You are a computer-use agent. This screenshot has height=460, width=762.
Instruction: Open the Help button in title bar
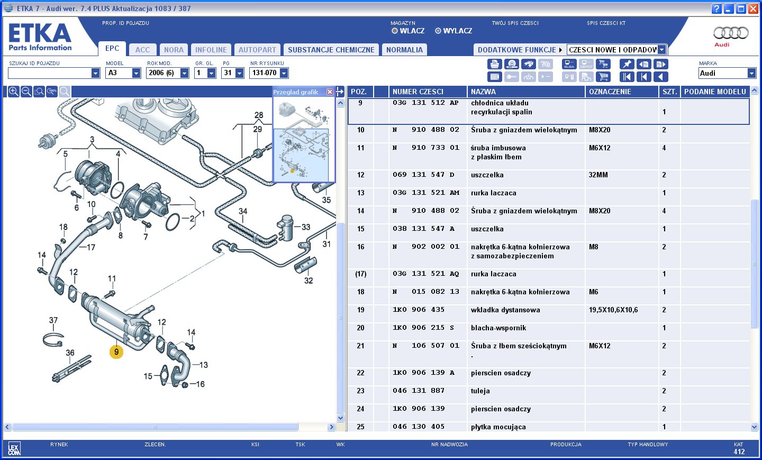716,8
